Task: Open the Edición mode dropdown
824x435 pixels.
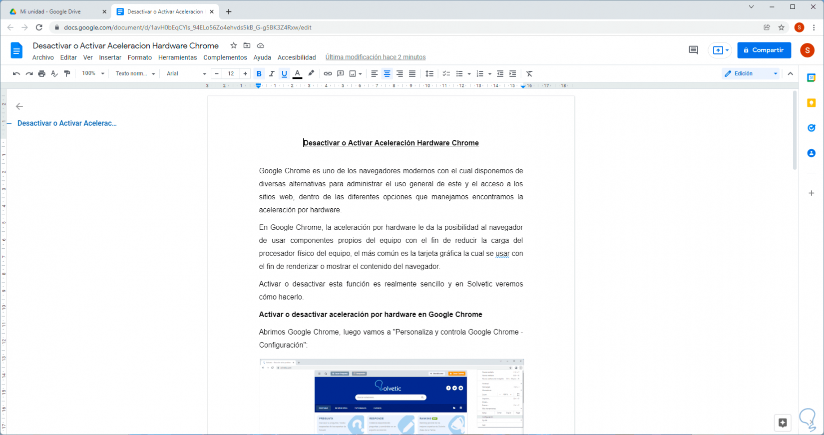Action: [x=751, y=74]
